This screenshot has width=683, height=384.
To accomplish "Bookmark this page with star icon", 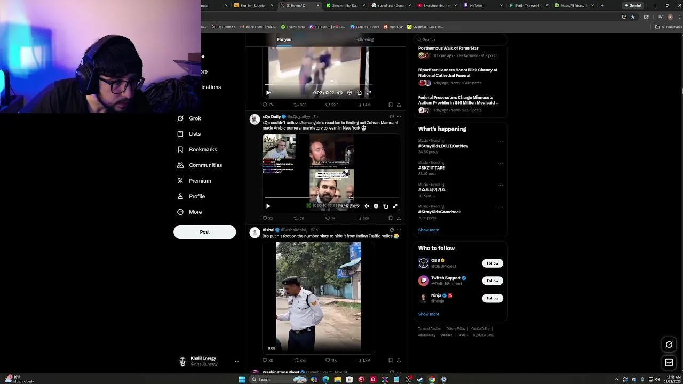I will (633, 17).
